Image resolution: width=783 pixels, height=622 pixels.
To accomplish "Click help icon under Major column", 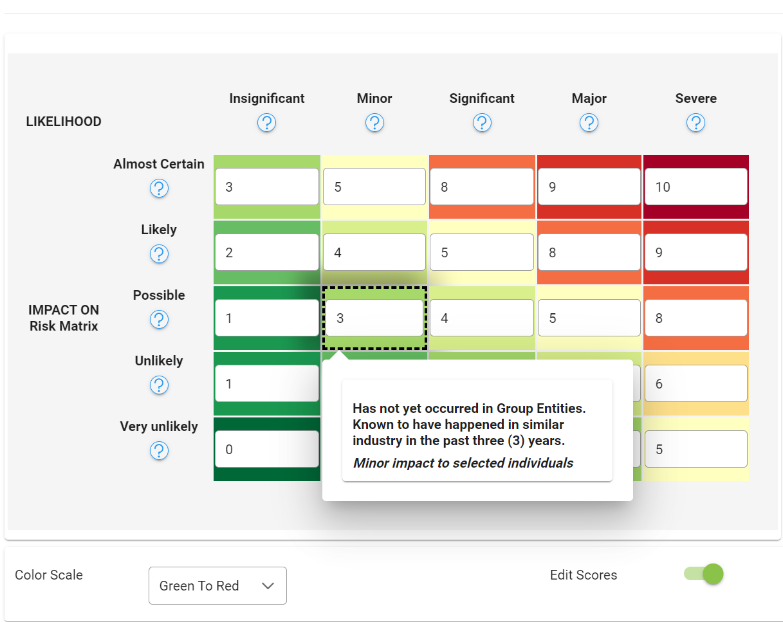I will tap(589, 122).
